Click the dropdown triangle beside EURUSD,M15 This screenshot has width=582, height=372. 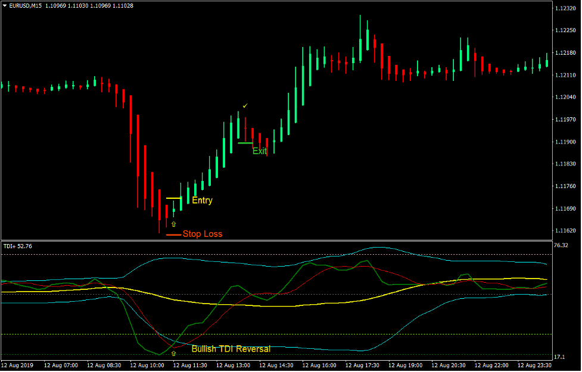click(x=5, y=5)
